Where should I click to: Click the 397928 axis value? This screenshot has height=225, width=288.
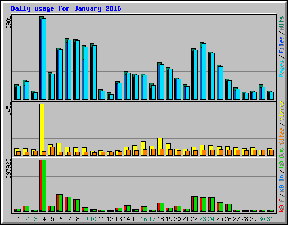(8, 169)
